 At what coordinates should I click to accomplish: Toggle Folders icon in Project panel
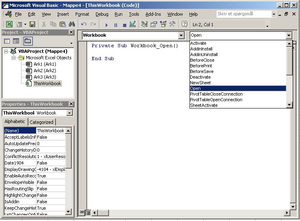click(28, 41)
